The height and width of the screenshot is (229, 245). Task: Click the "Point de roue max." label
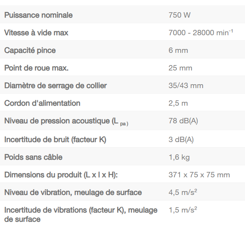39,68
